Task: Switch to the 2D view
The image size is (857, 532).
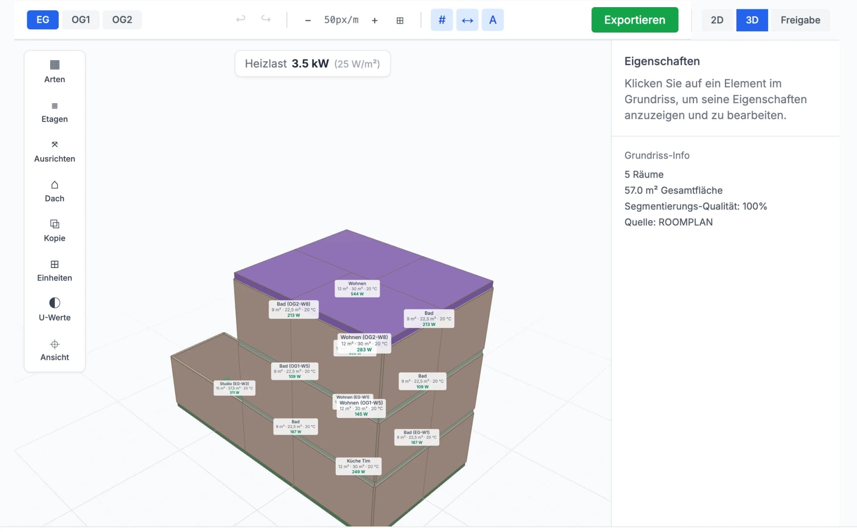Action: pos(717,20)
